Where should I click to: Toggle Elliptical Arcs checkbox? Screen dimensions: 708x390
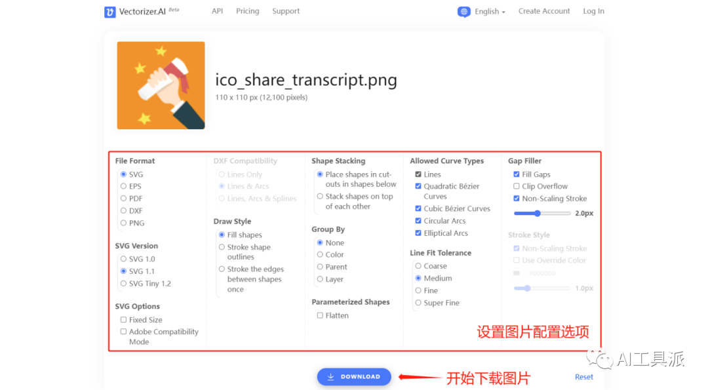pyautogui.click(x=418, y=233)
